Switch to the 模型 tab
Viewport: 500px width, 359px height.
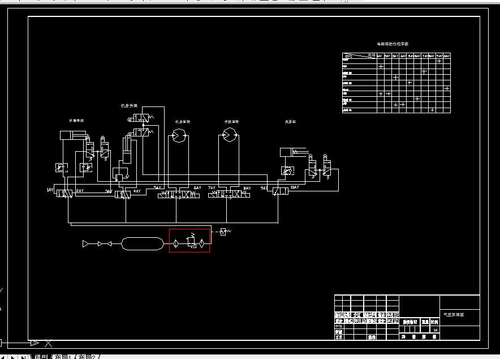pos(41,357)
